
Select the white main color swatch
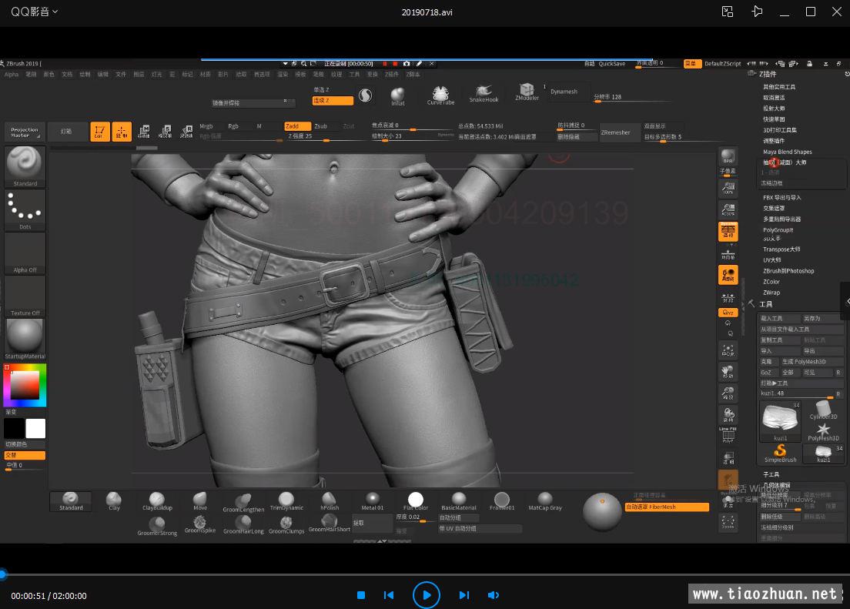35,428
